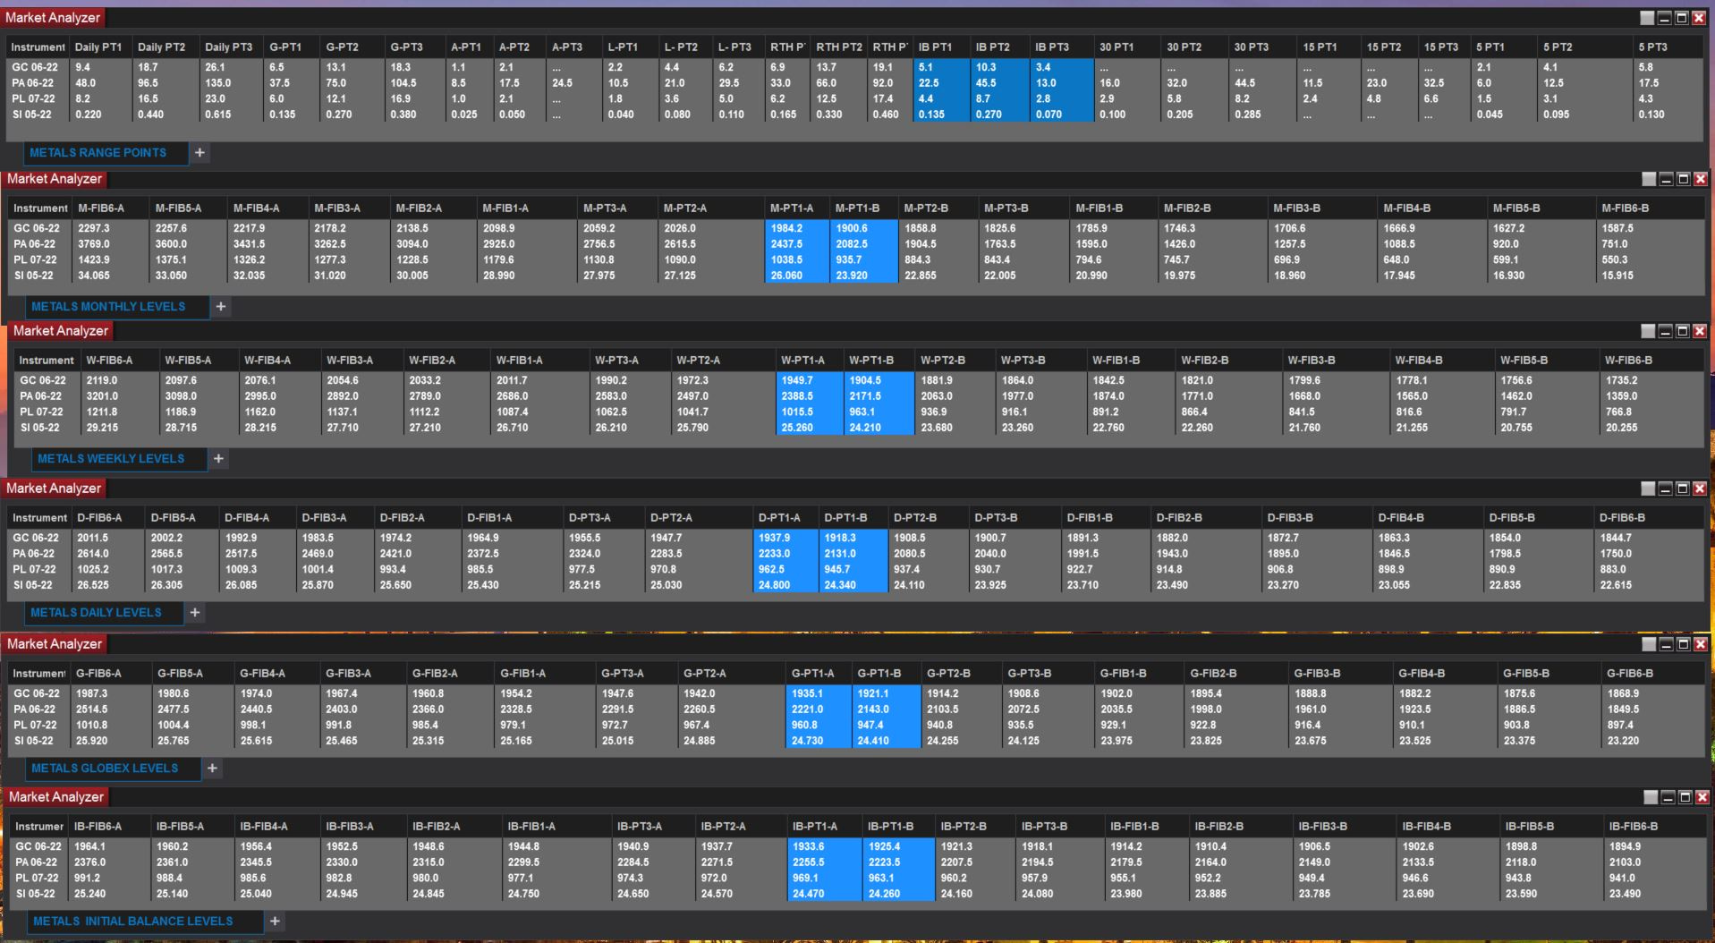1715x943 pixels.
Task: Click the cell 0.615 in the SI 05-22 row
Action: point(231,115)
